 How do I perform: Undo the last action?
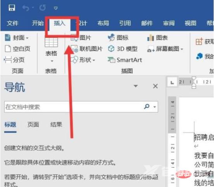click(26, 8)
